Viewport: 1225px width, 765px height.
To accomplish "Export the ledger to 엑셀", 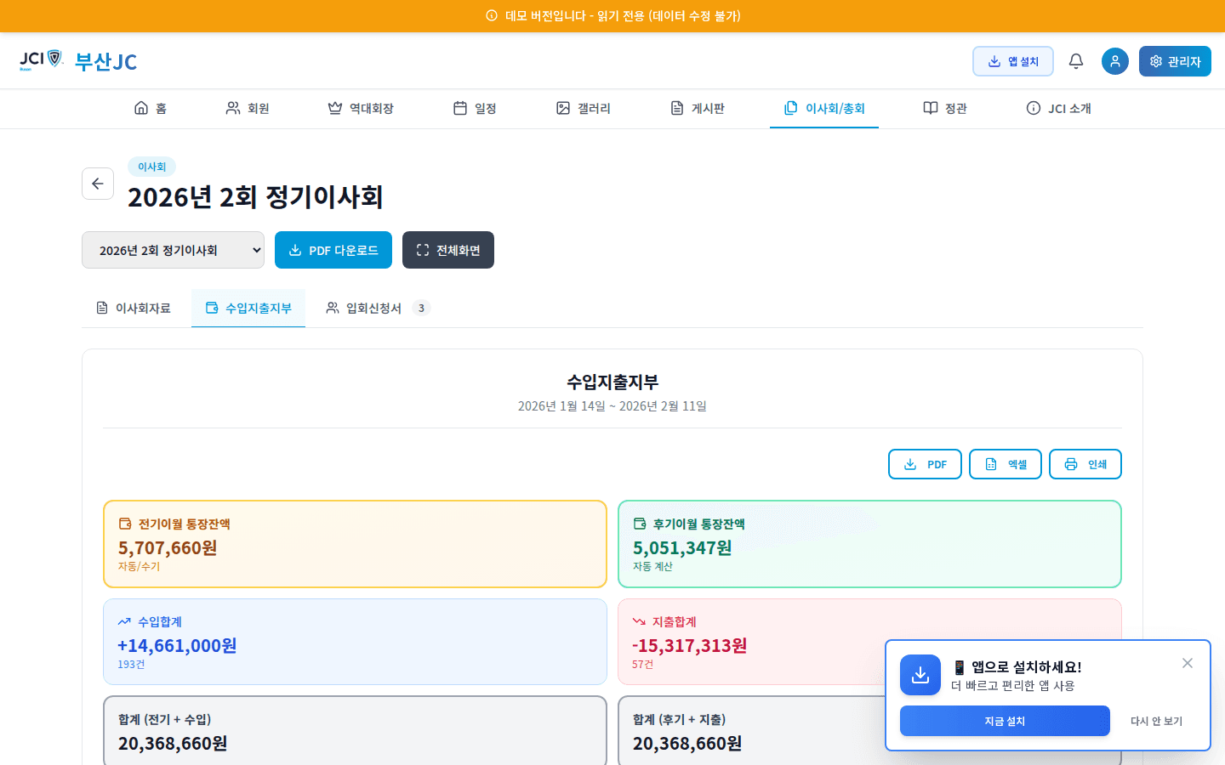I will point(1005,464).
